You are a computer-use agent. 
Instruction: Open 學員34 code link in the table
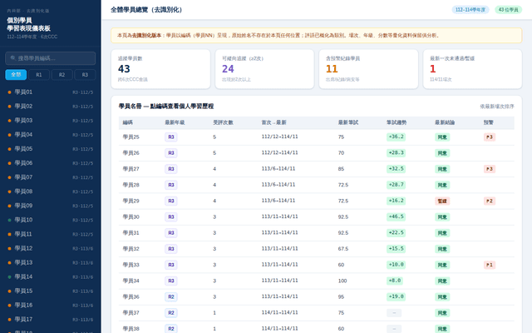131,281
